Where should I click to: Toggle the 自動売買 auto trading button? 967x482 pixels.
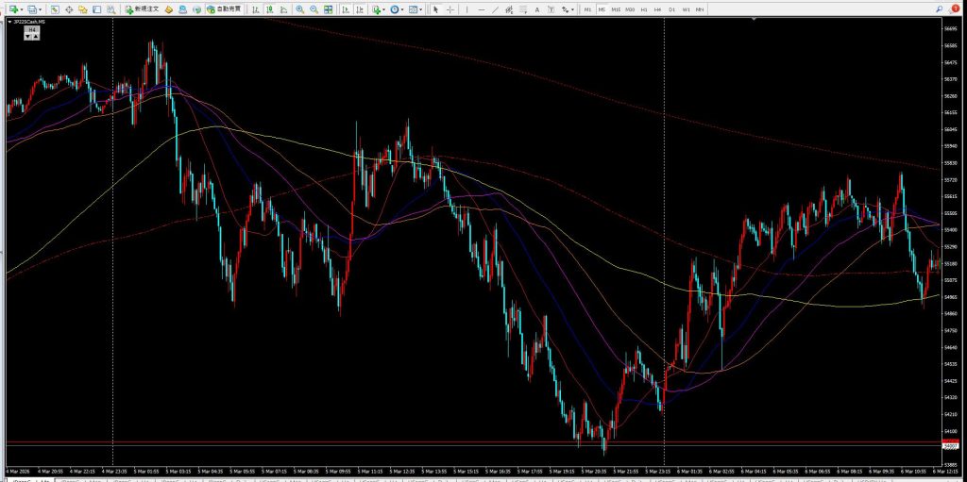[227, 8]
